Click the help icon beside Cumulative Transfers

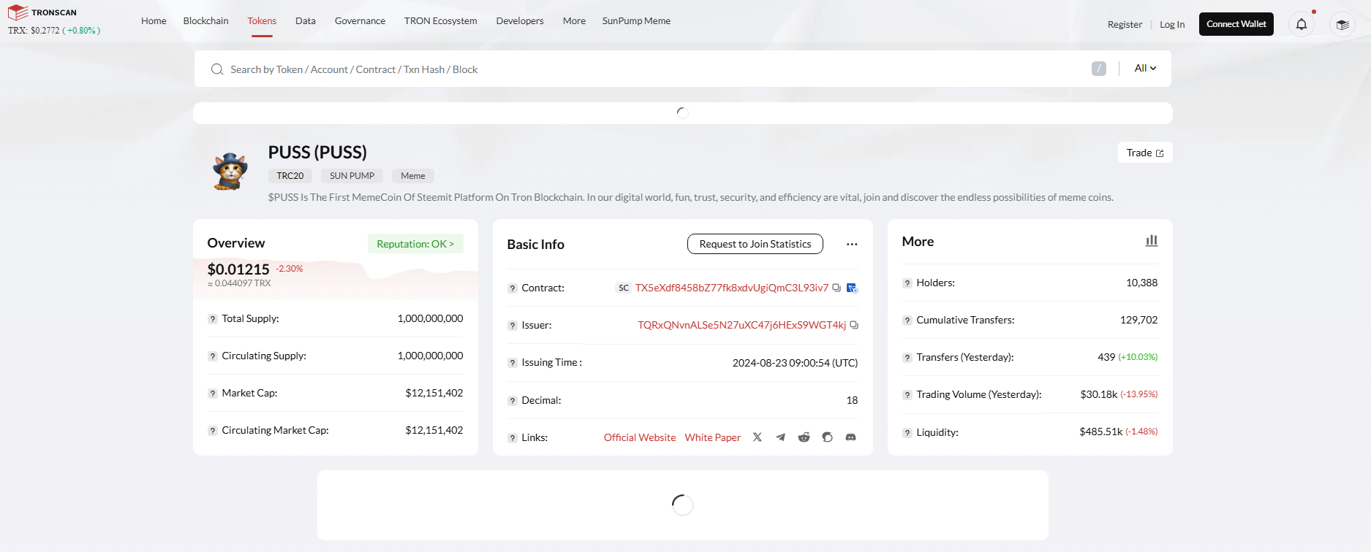pos(907,321)
